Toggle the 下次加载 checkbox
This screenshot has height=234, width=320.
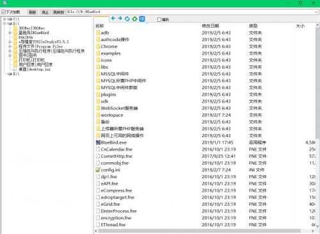pos(4,12)
